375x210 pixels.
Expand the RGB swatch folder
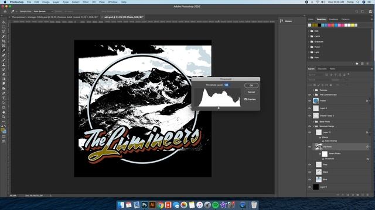pos(309,31)
